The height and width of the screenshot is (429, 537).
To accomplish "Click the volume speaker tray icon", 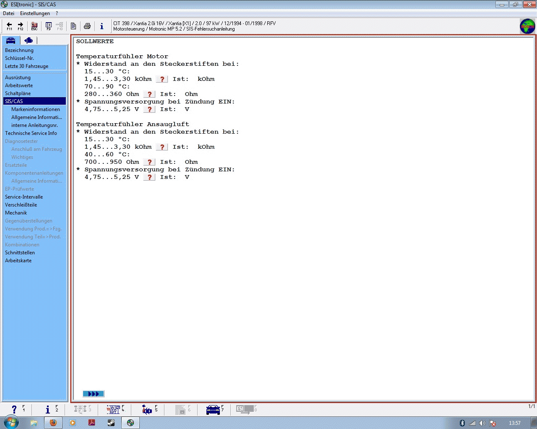I will pyautogui.click(x=482, y=423).
